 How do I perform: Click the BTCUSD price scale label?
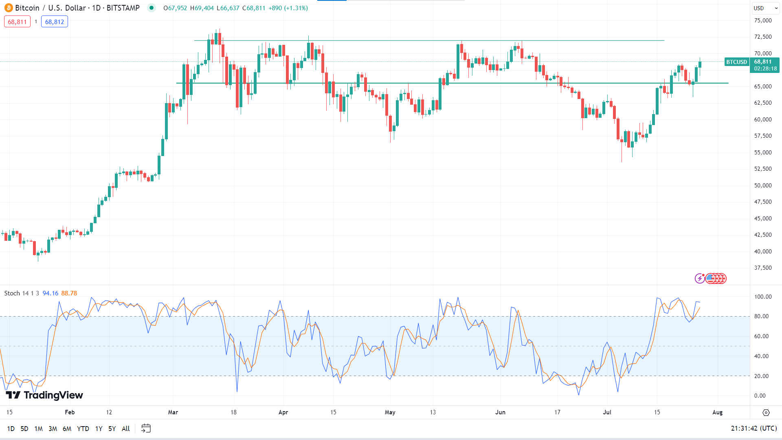click(736, 62)
